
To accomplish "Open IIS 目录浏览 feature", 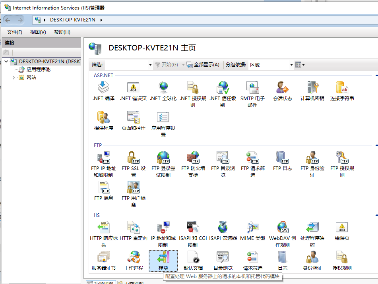I will point(223,261).
